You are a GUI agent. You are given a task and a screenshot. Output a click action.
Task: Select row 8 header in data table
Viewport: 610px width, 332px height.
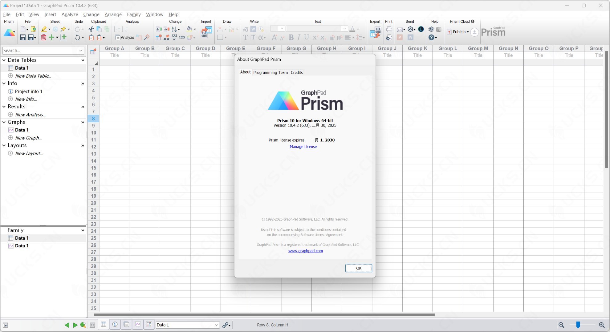[x=93, y=119]
